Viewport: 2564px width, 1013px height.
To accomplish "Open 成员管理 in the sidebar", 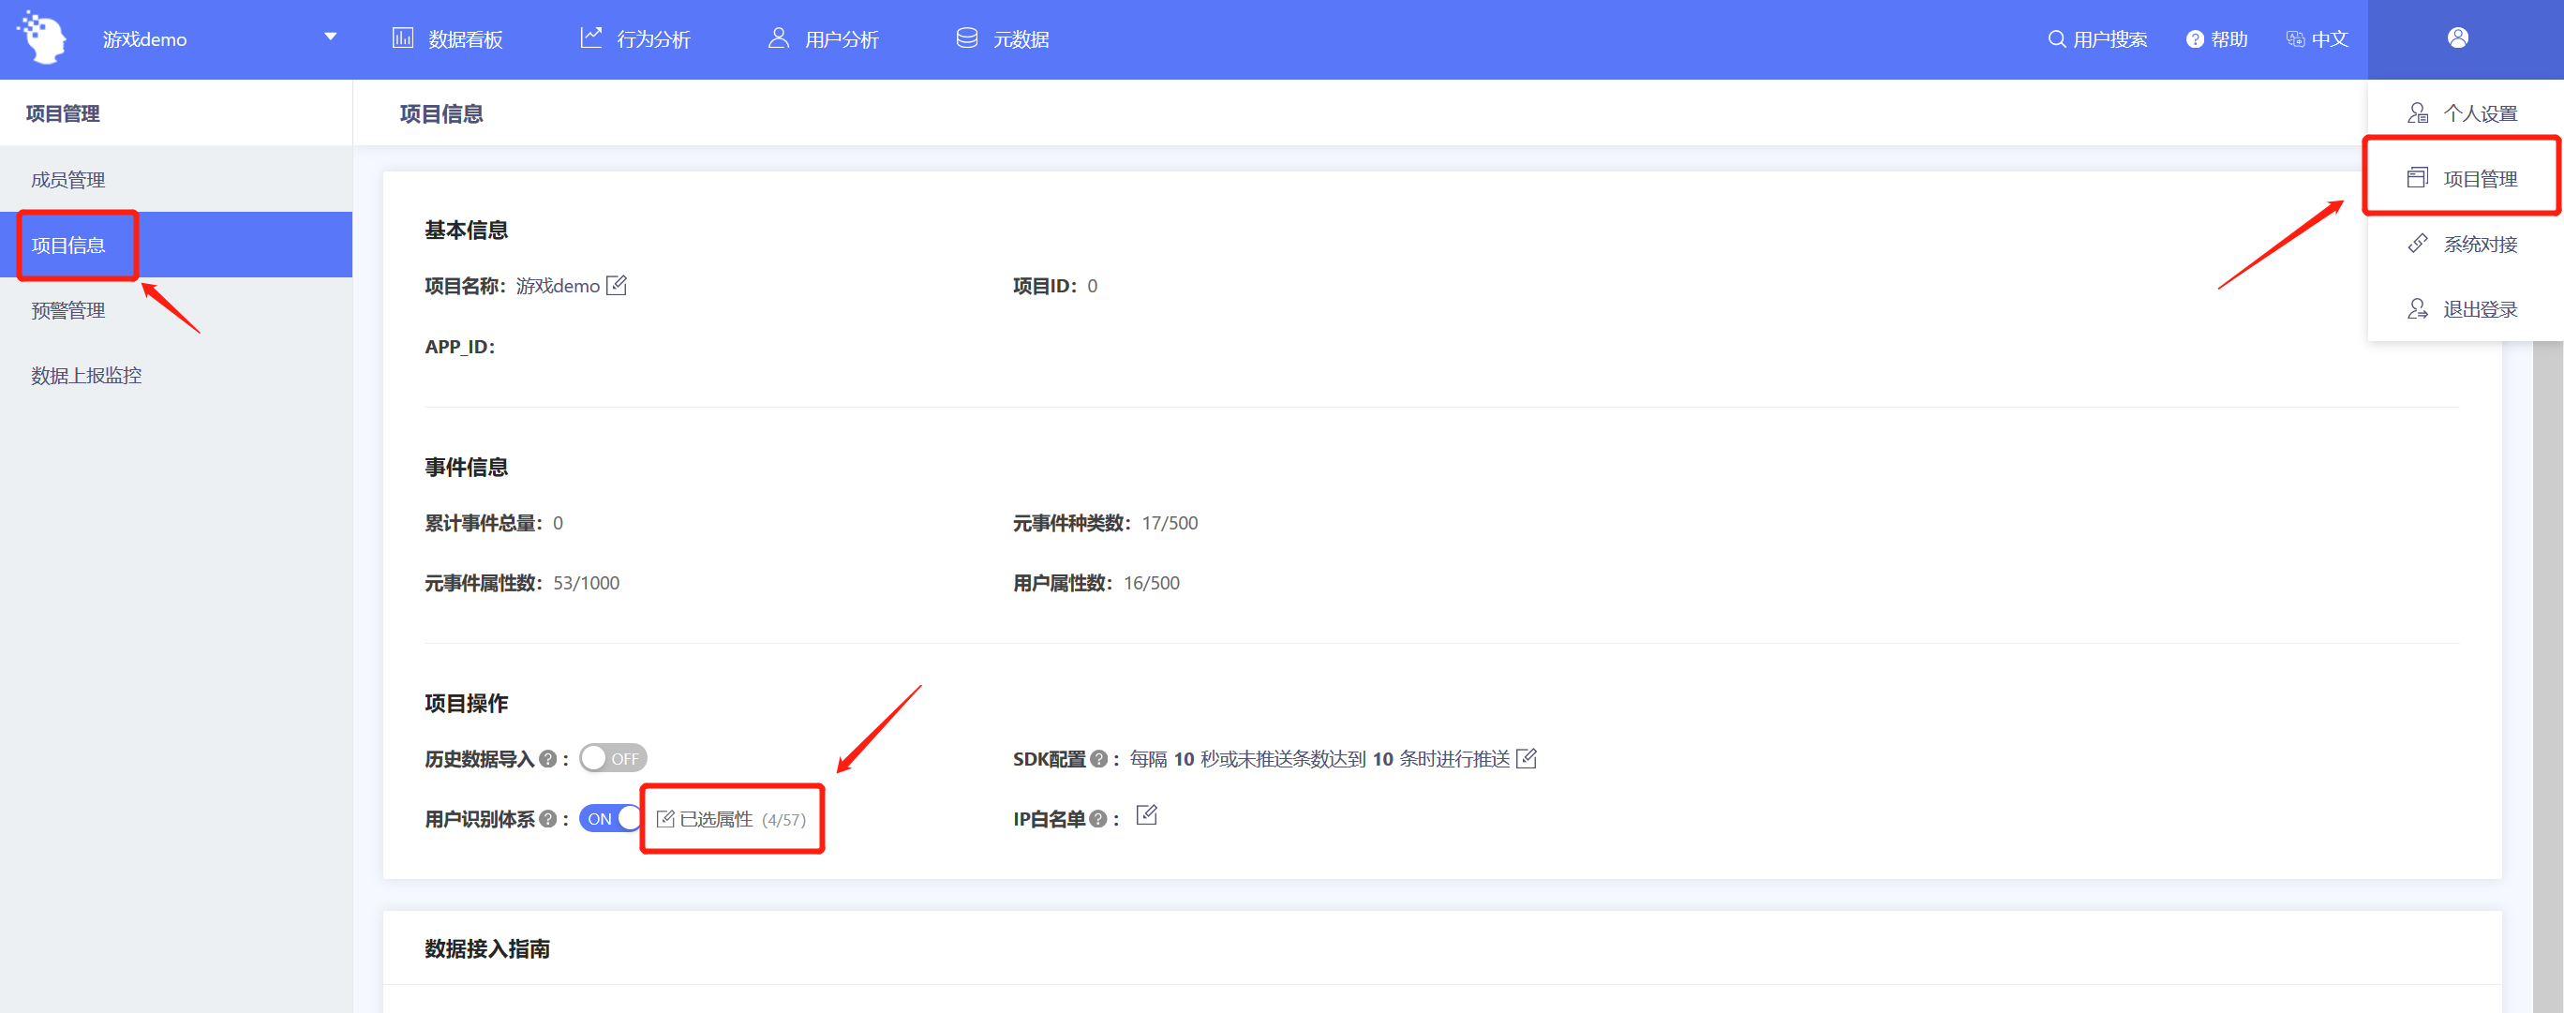I will [176, 179].
